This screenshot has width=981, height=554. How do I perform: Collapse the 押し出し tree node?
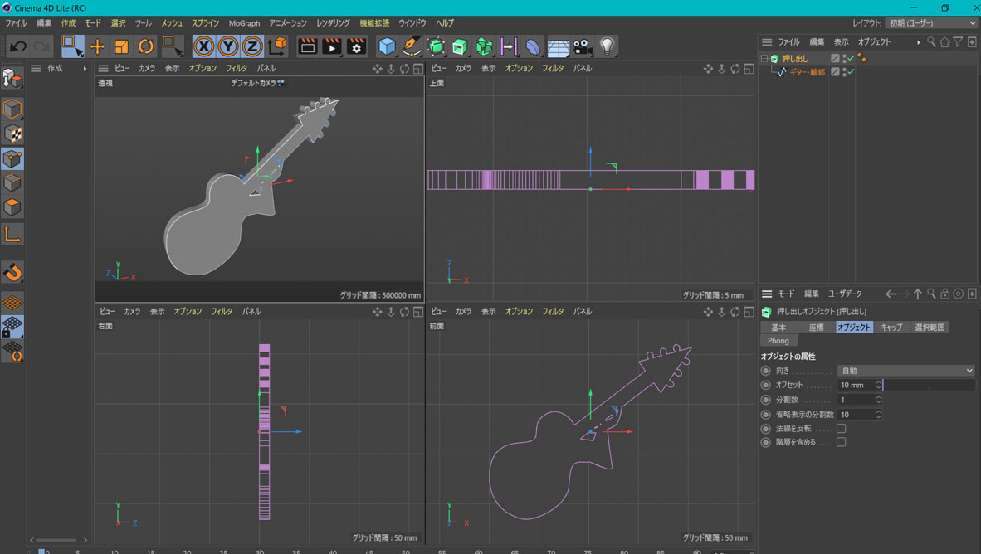click(764, 59)
